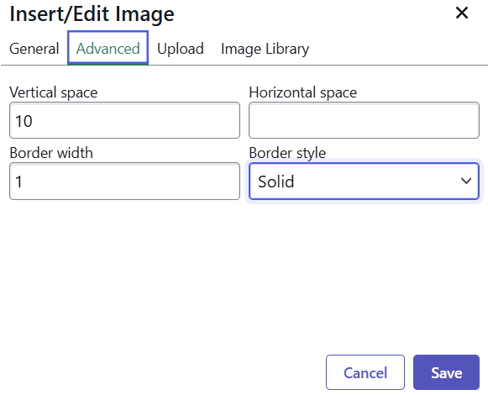This screenshot has width=488, height=395.
Task: Cancel the image changes
Action: point(365,372)
